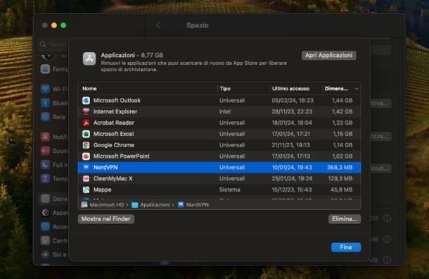Sort by Ultimo accesso column header
This screenshot has width=429, height=279.
click(x=290, y=89)
